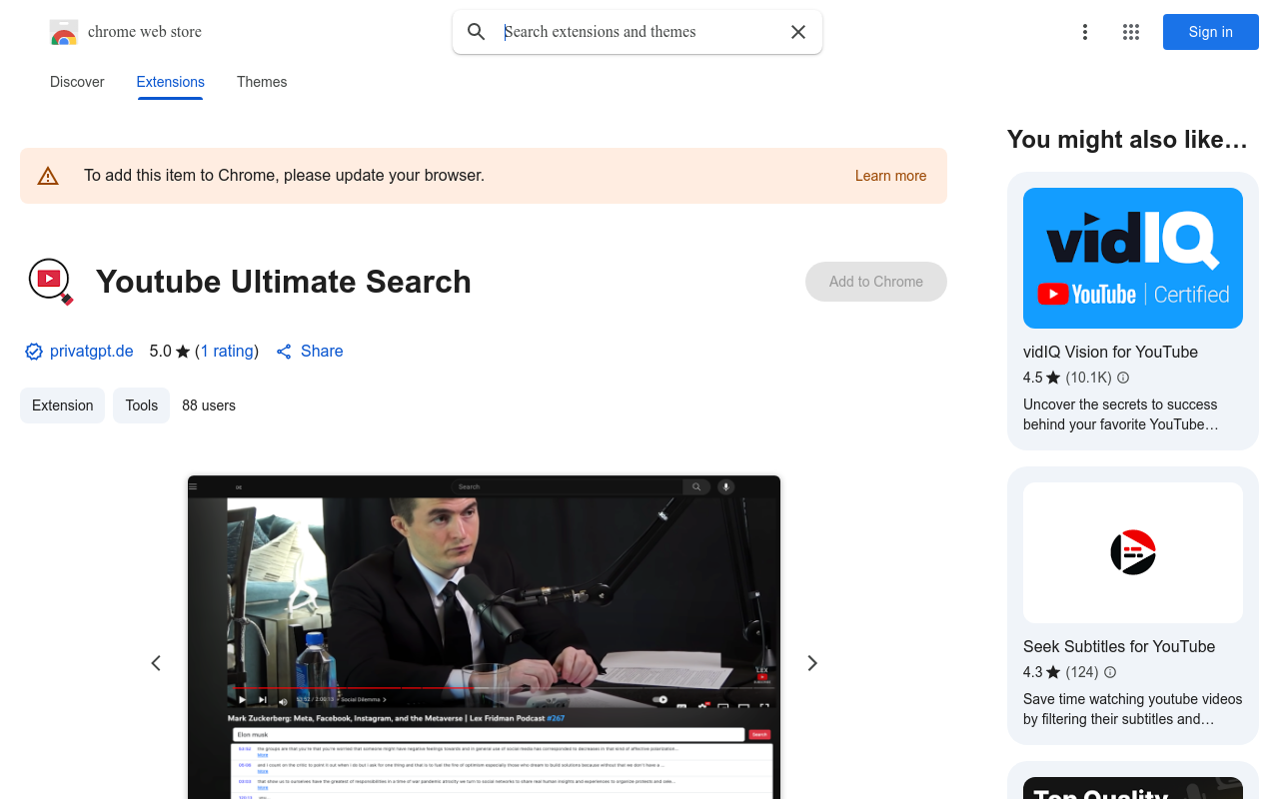Open the 1 rating link
The image size is (1279, 799).
[x=227, y=352]
